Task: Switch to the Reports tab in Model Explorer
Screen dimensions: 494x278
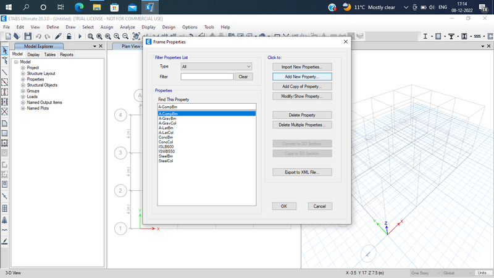Action: pos(67,54)
